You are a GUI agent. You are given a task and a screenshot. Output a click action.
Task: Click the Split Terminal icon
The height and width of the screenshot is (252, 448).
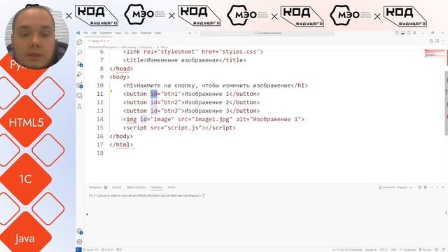pyautogui.click(x=420, y=188)
